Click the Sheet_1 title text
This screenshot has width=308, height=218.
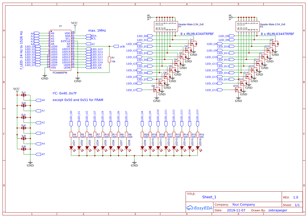209,197
